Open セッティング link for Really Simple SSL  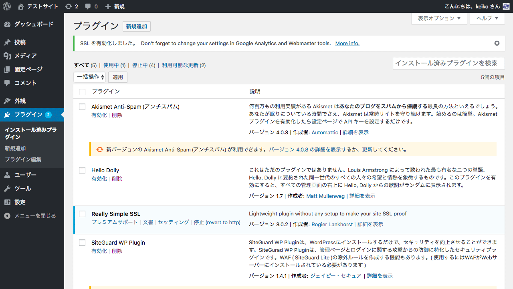[x=174, y=222]
